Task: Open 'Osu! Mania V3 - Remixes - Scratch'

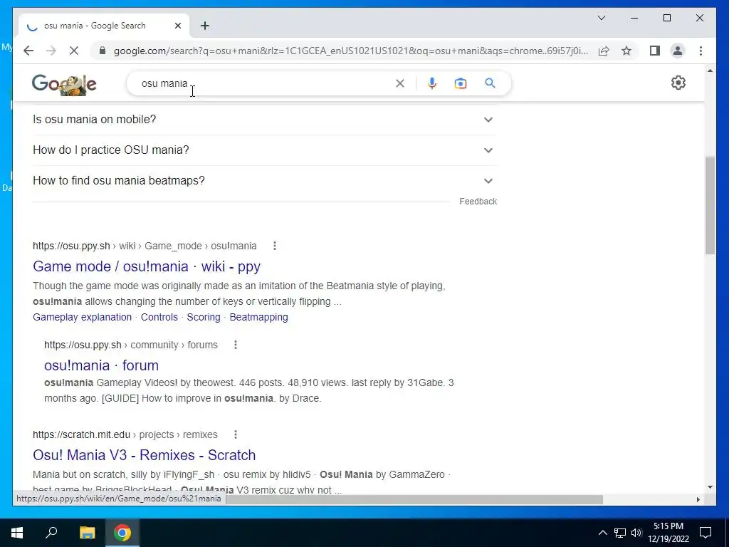Action: coord(144,455)
